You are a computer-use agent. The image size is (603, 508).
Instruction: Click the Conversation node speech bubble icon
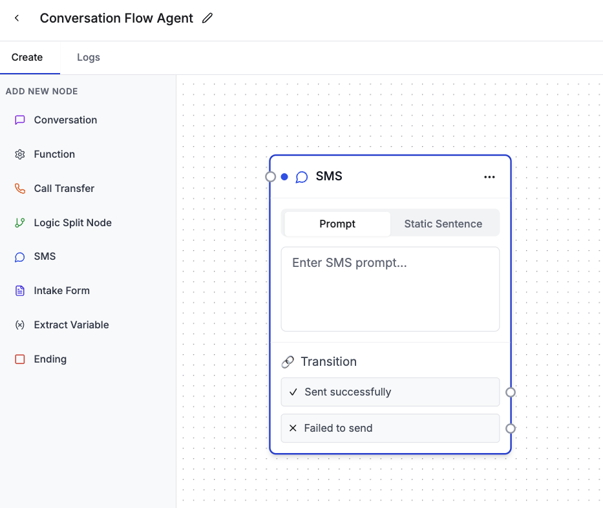click(19, 120)
